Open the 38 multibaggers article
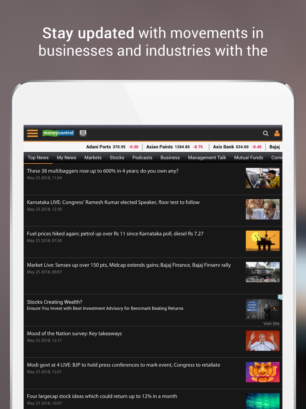 tap(153, 179)
